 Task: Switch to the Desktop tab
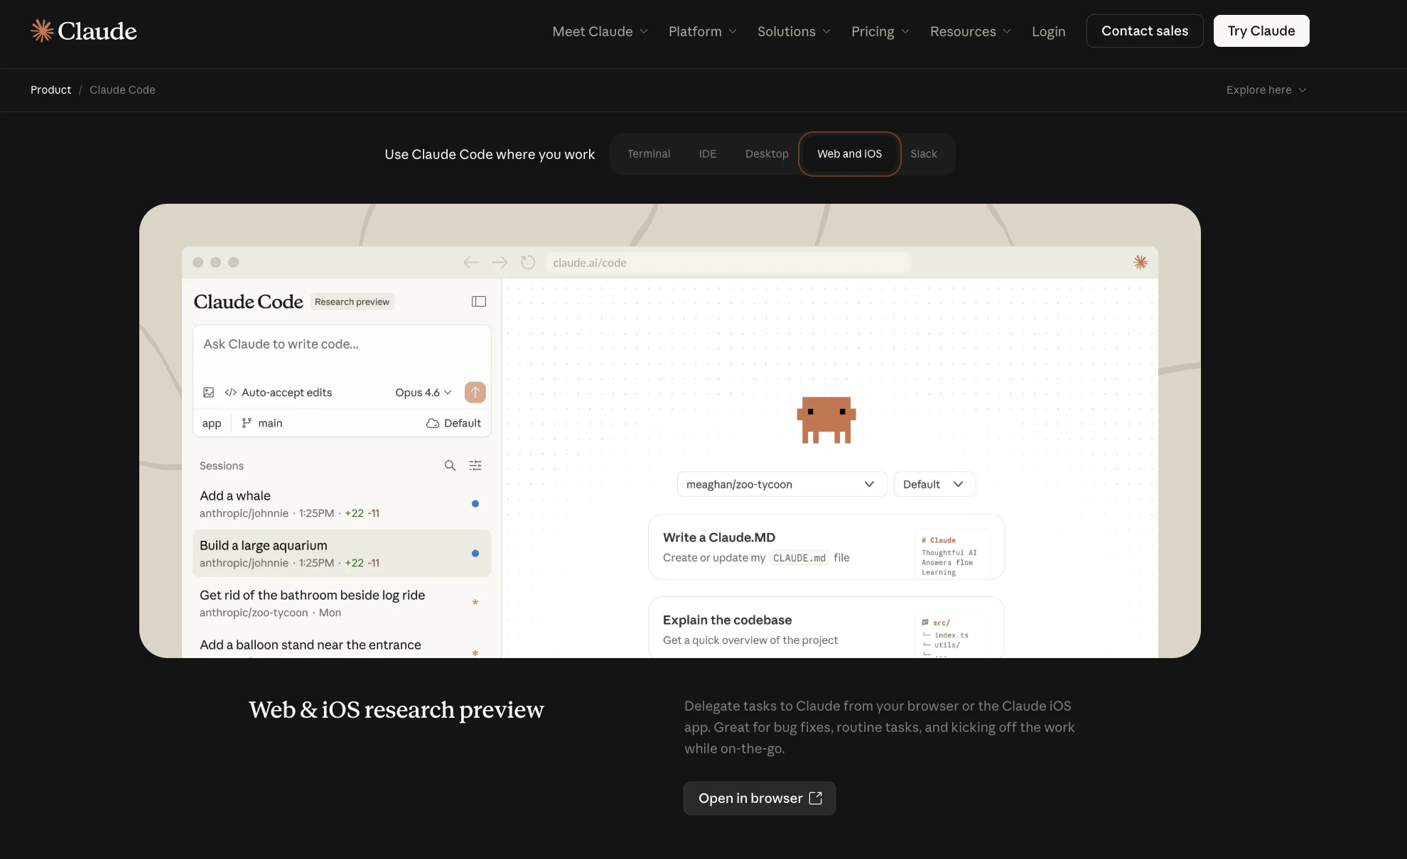coord(767,154)
